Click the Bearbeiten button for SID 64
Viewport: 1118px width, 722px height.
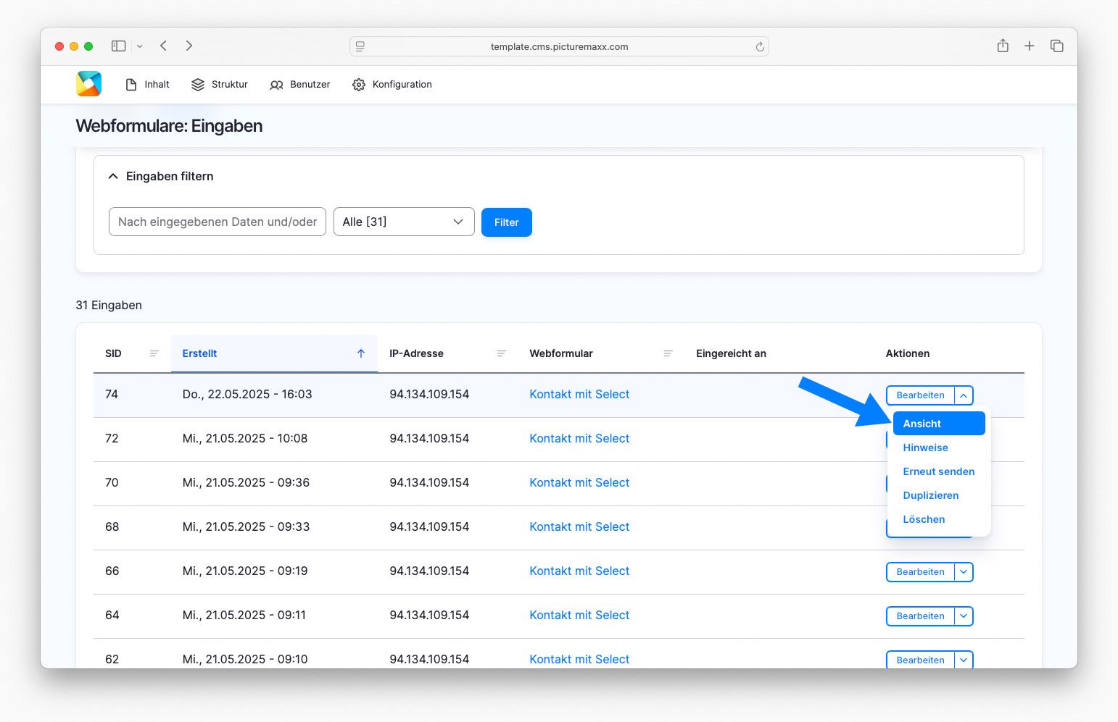coord(920,616)
